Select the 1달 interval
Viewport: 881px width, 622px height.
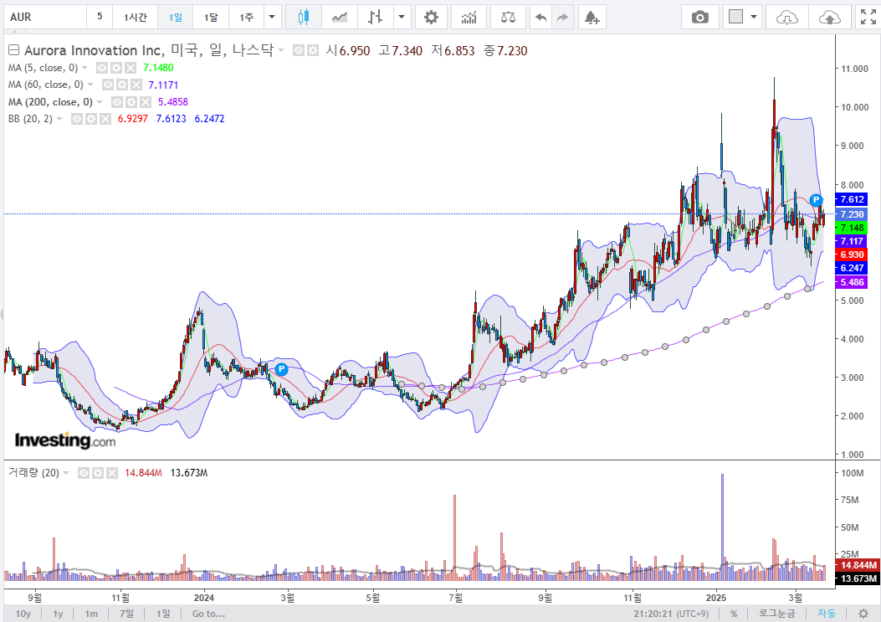[x=211, y=18]
